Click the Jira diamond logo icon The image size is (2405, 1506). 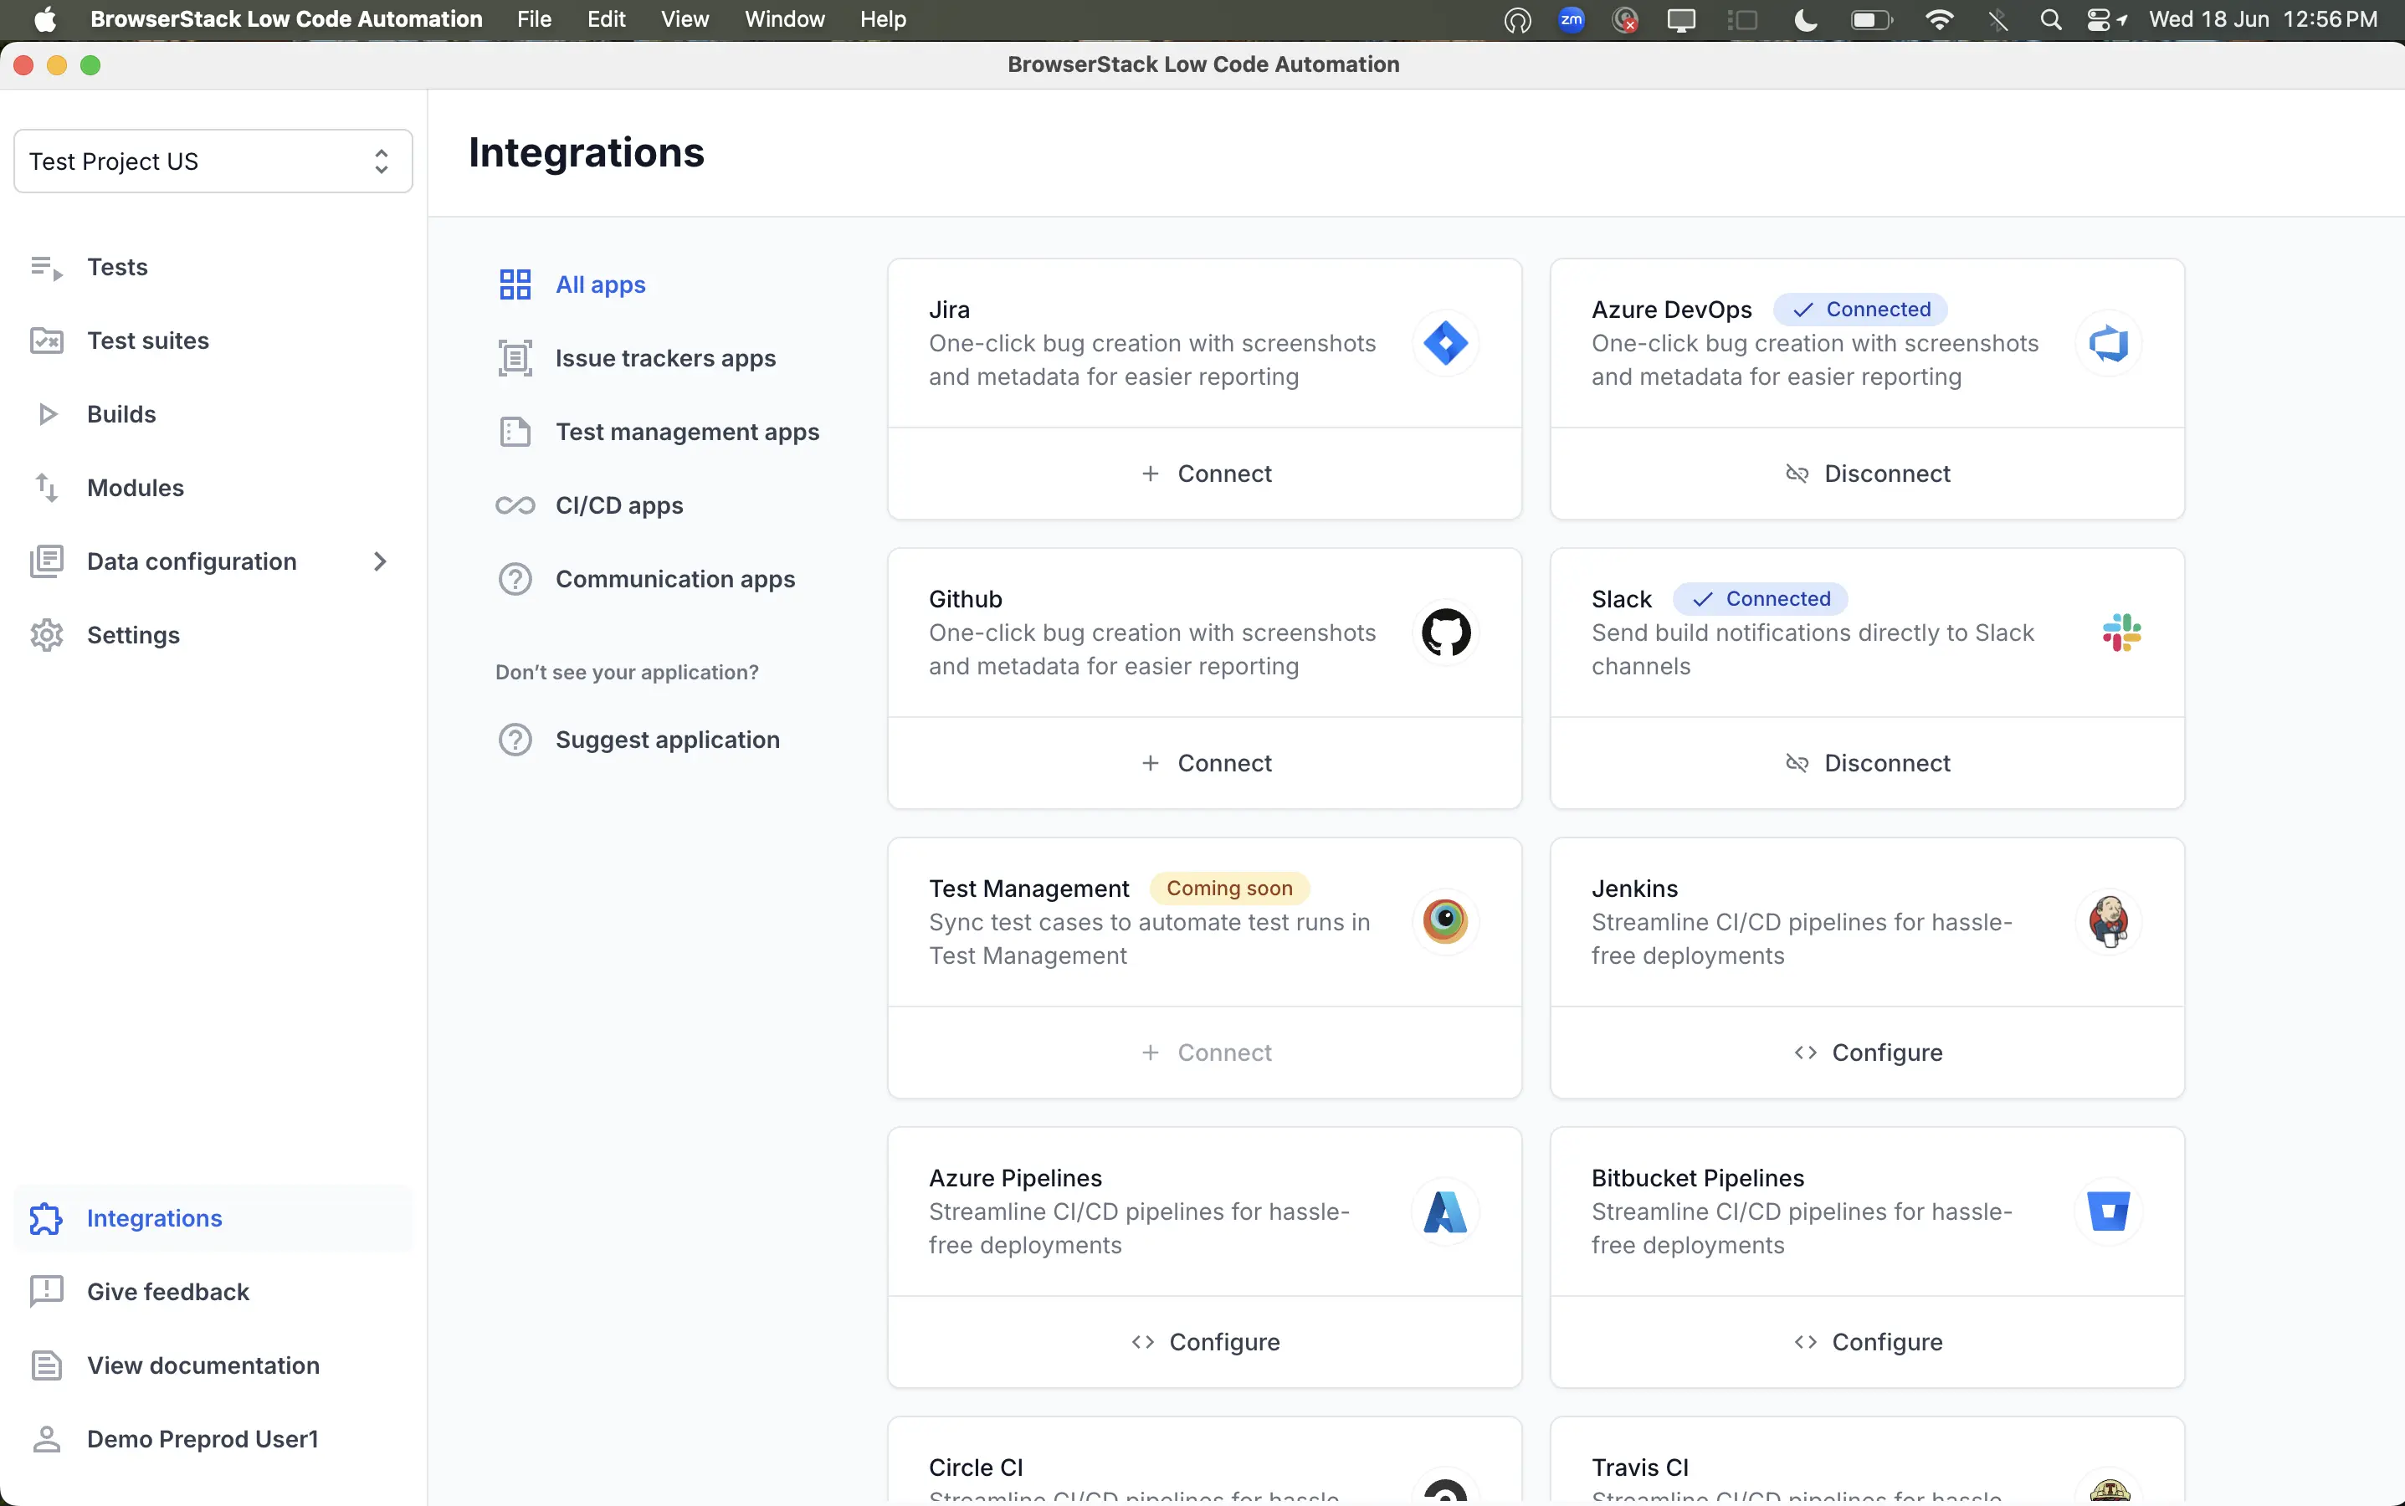(1444, 344)
